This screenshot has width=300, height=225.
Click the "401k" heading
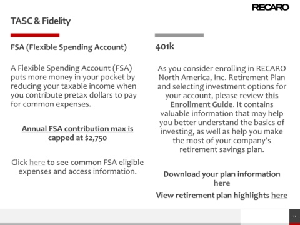[165, 46]
